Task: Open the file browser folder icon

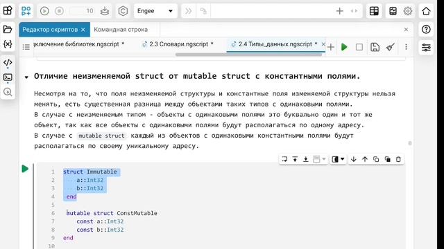Action: [8, 29]
